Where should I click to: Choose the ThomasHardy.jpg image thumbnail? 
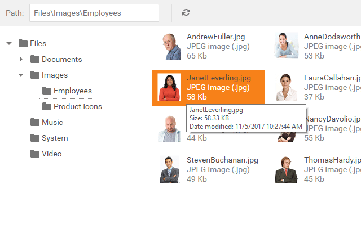click(287, 170)
